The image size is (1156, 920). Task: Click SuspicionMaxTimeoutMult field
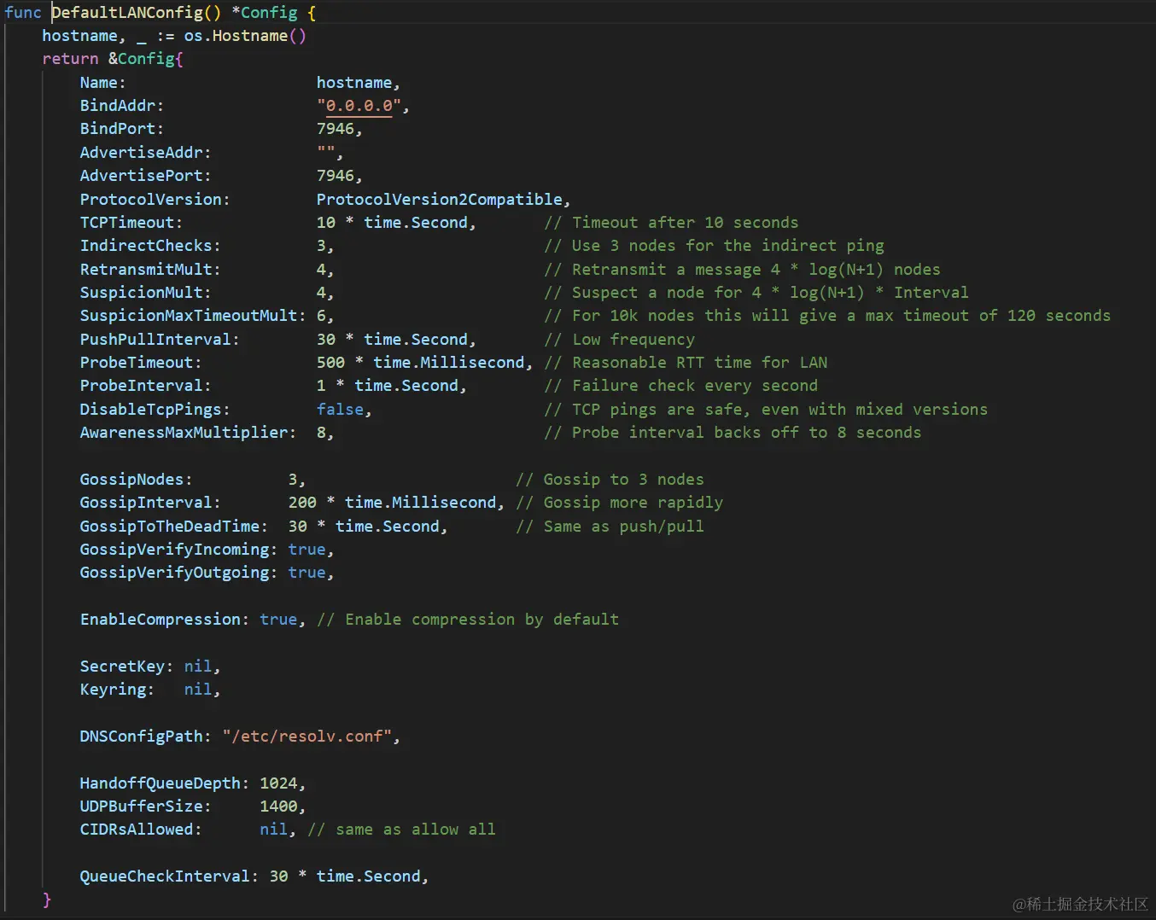[189, 316]
